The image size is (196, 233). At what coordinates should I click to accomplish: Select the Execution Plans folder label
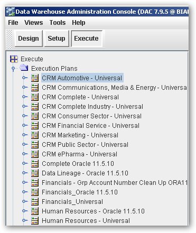54,69
